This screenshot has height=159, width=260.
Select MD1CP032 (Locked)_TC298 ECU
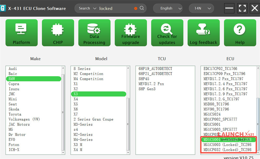coord(227,150)
